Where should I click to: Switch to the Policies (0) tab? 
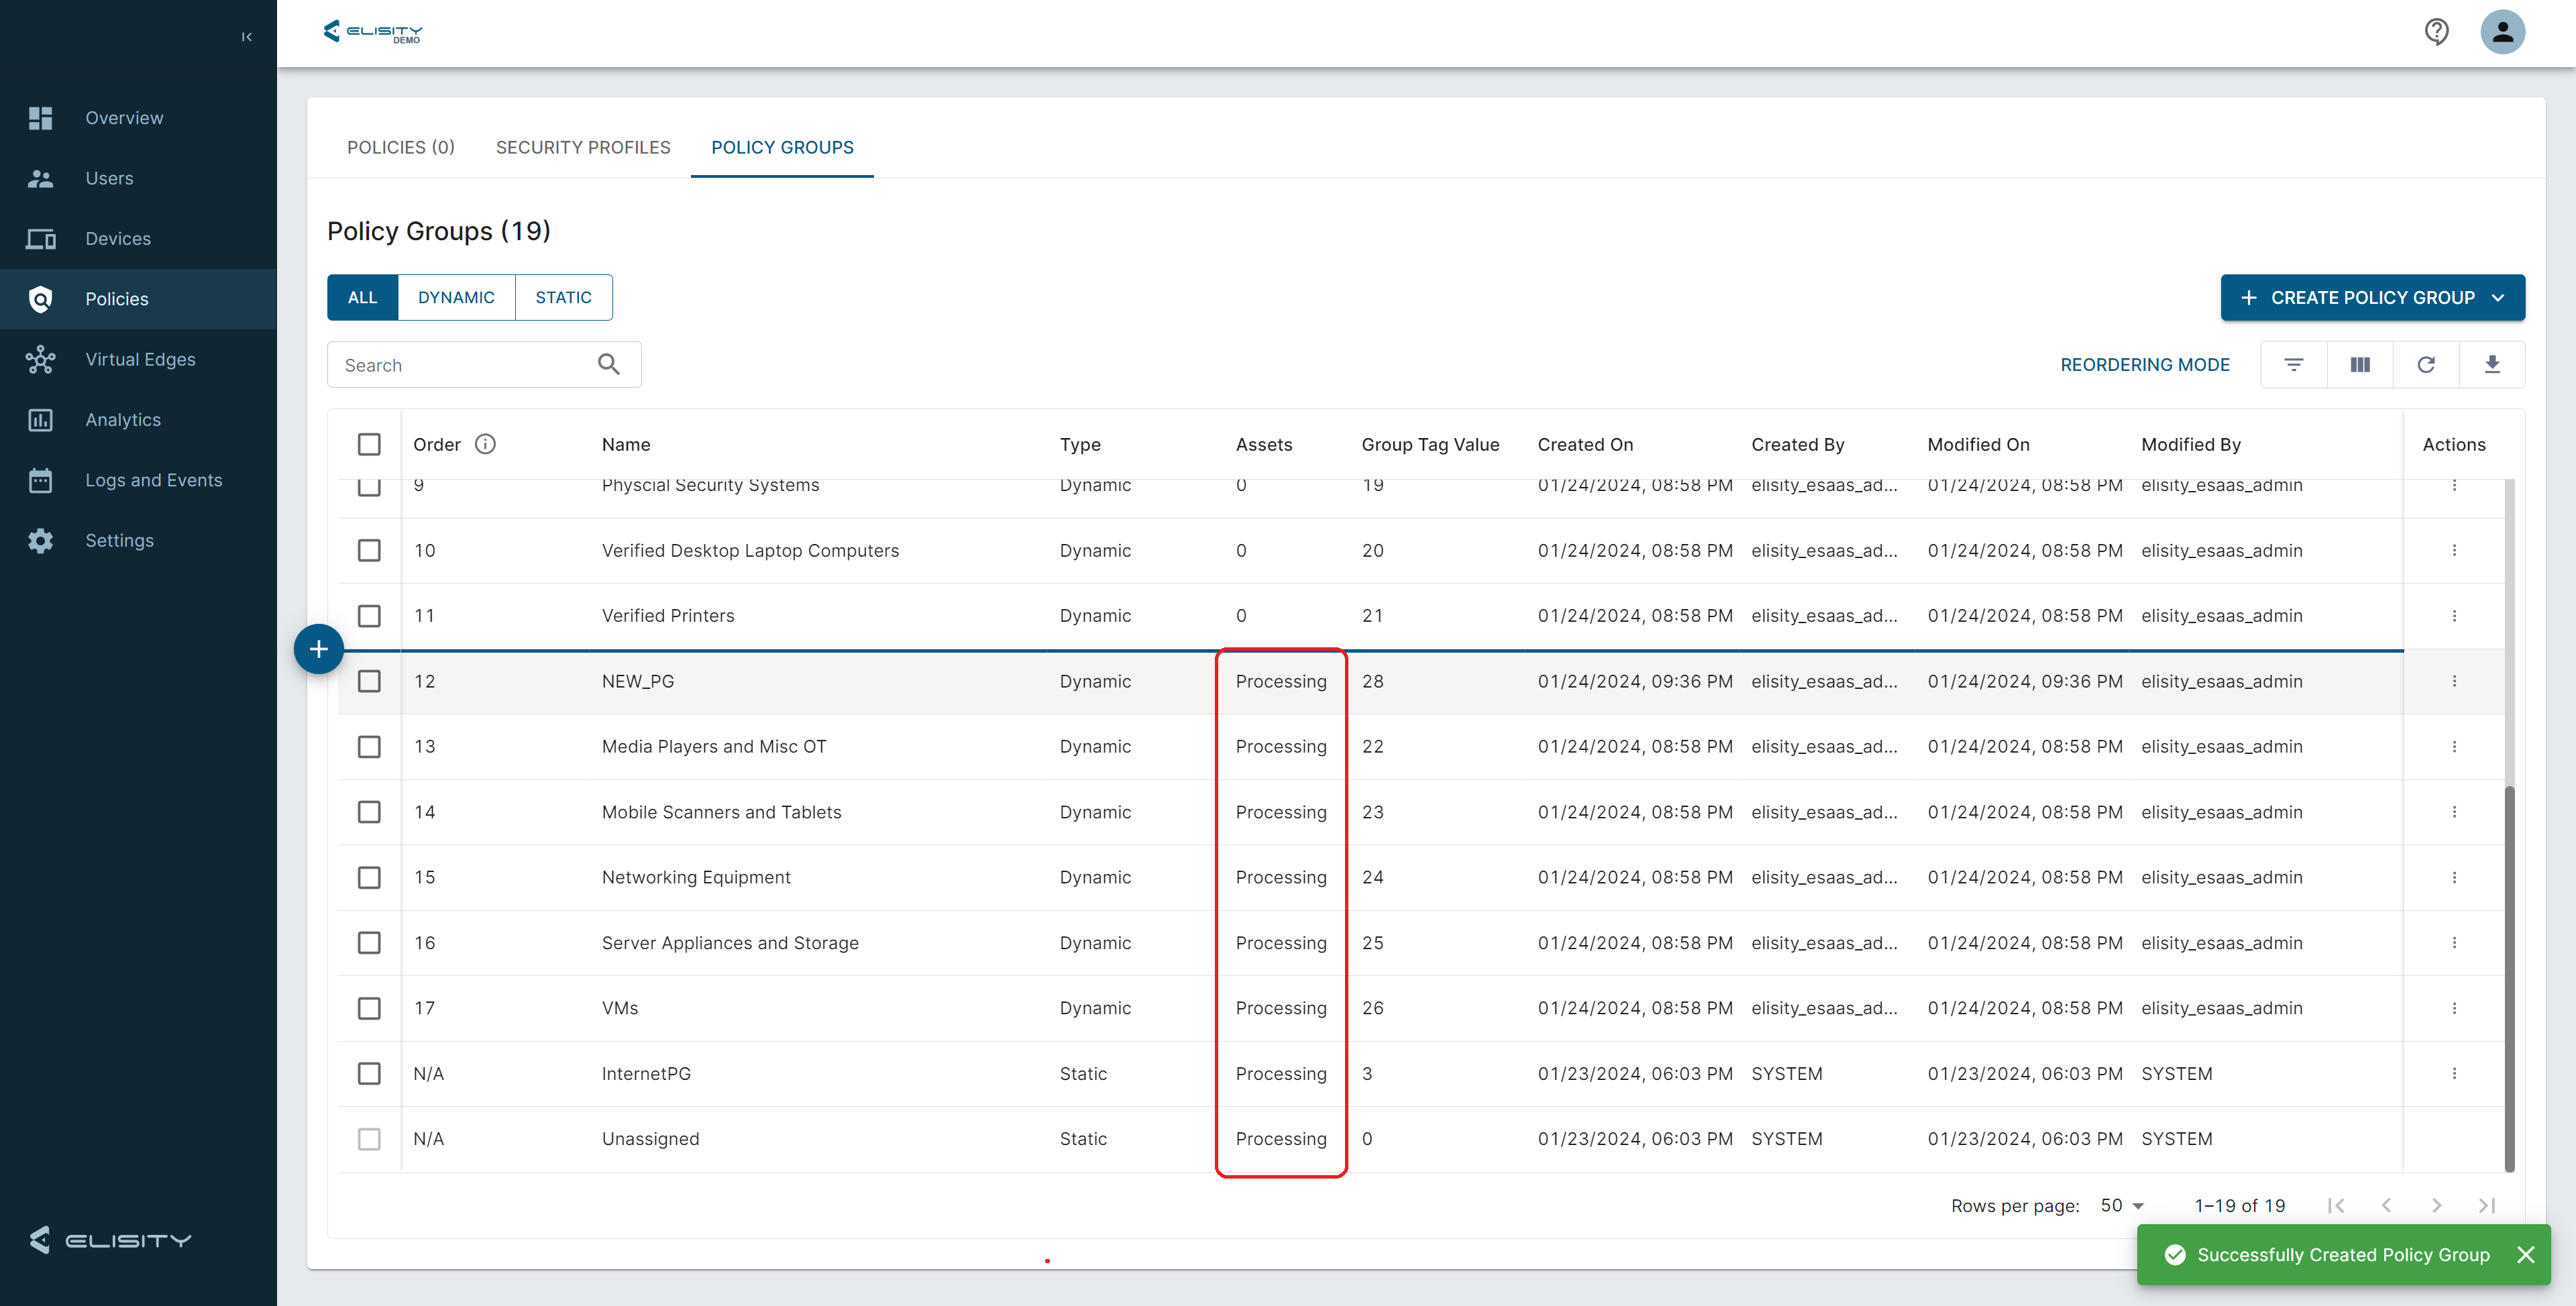[x=401, y=147]
